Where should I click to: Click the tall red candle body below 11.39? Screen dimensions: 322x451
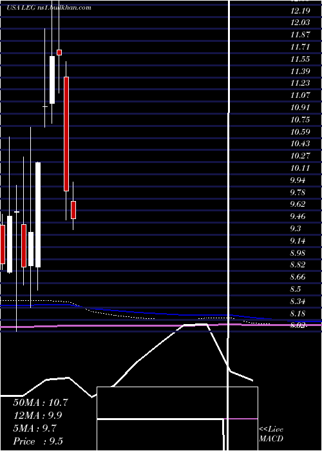tap(66, 134)
